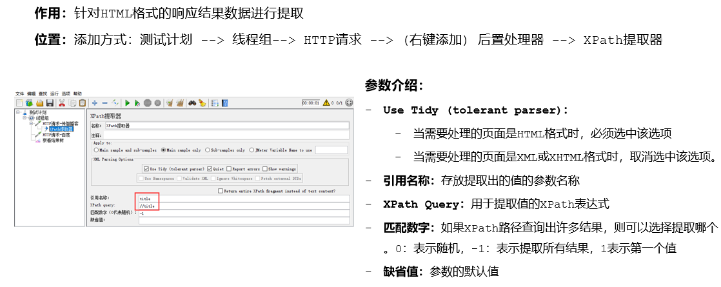Collapse the 测试计划 tree node

click(x=18, y=112)
